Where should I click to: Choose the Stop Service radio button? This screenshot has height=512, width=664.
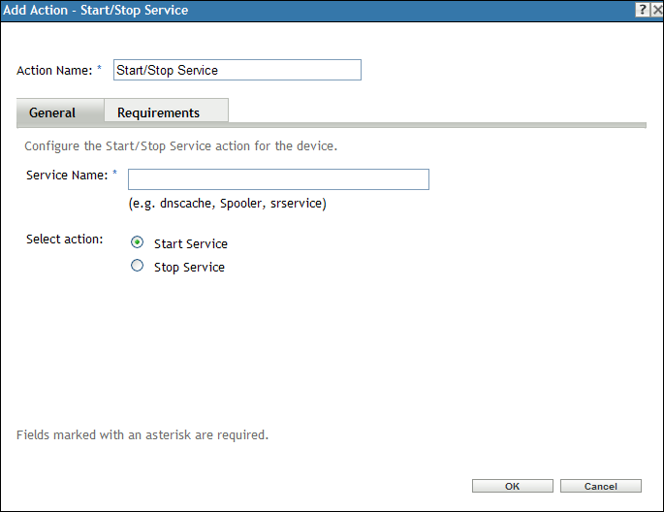pyautogui.click(x=137, y=266)
